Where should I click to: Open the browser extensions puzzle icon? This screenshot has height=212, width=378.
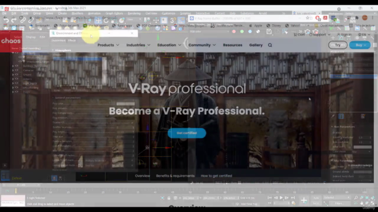point(357,18)
